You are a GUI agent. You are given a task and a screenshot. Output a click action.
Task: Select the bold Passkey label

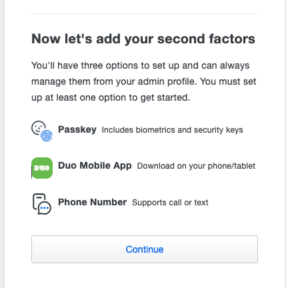(77, 129)
